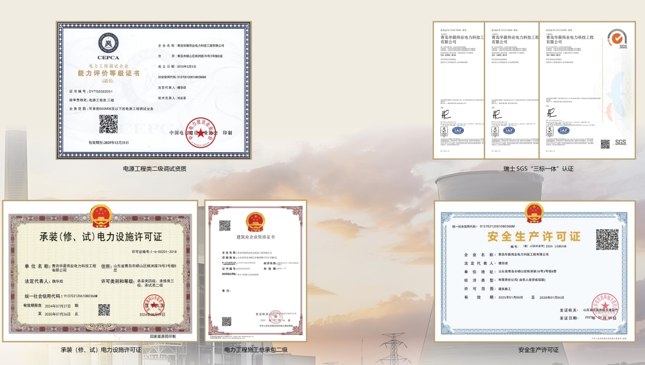Open the 安全生产许可证 certificate image
Image resolution: width=645 pixels, height=365 pixels.
535,271
